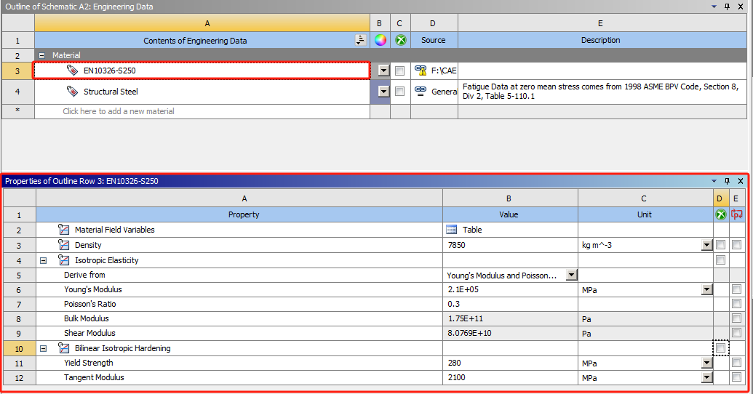
Task: Click Yield Strength value 280
Action: click(x=454, y=363)
